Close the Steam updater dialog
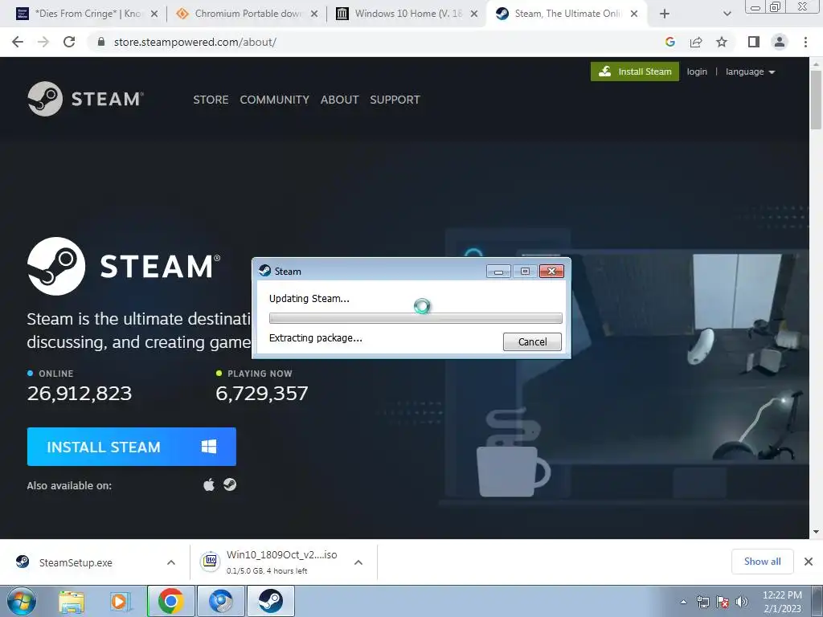 (x=551, y=272)
